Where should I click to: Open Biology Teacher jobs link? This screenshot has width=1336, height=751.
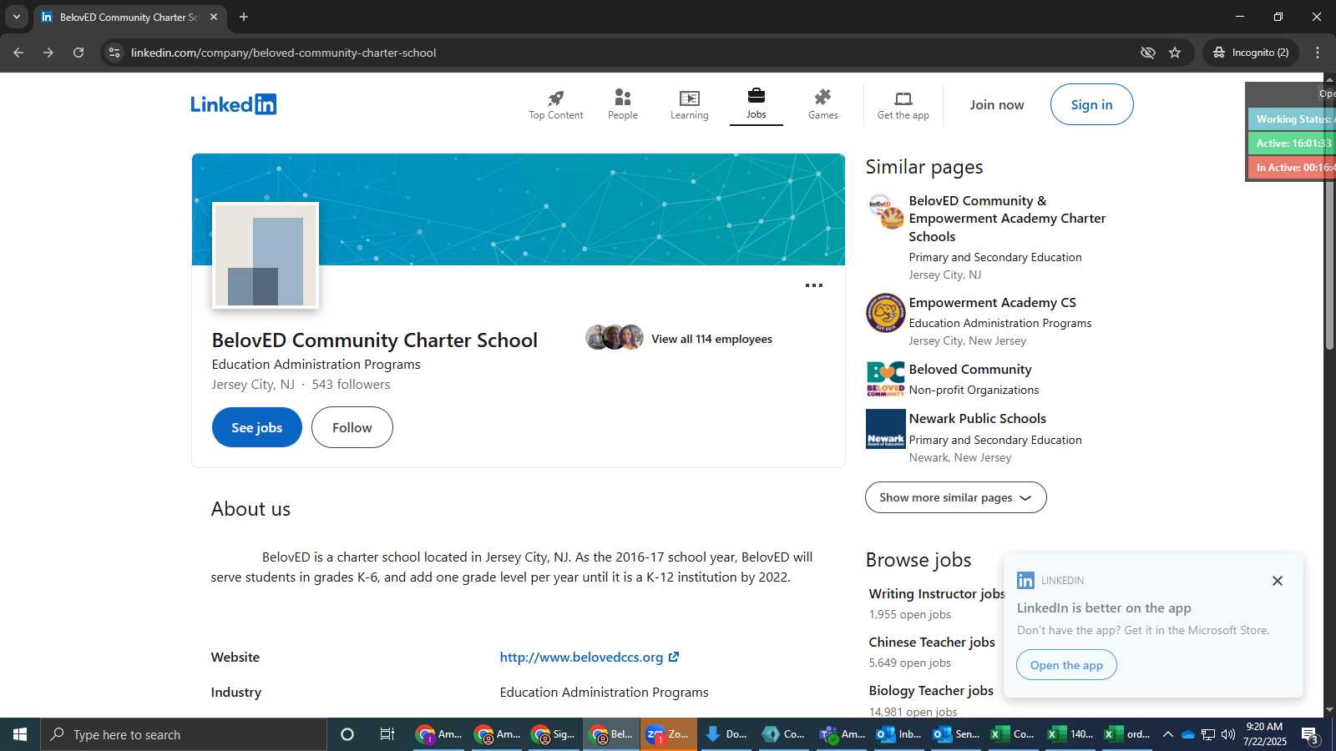931,691
